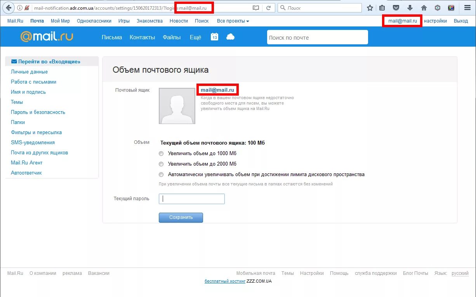
Task: Open the Firefox hamburger menu
Action: 467,8
